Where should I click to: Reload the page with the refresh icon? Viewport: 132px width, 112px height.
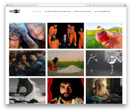(86, 5)
